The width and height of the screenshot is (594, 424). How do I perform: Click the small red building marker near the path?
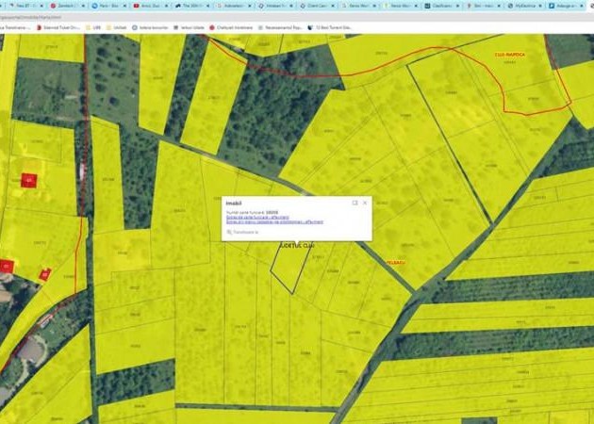(x=44, y=274)
